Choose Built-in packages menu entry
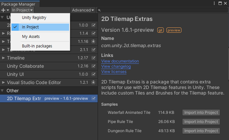Viewport: 229px width, 140px height. [40, 46]
